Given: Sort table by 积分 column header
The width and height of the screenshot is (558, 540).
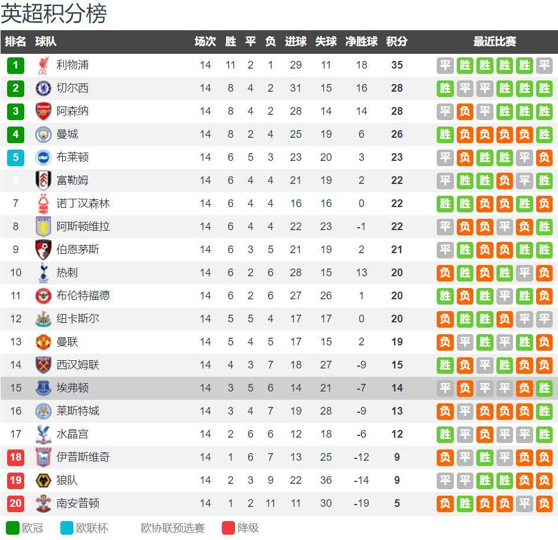Looking at the screenshot, I should point(396,41).
